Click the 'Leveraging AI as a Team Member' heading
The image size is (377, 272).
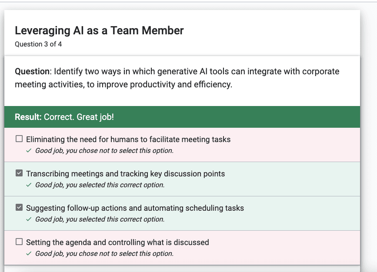coord(99,30)
